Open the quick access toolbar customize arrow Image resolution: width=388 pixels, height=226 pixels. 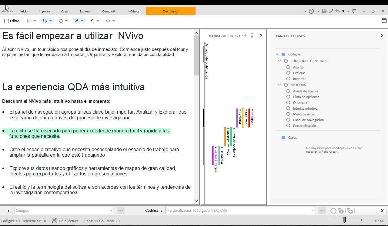pyautogui.click(x=343, y=11)
